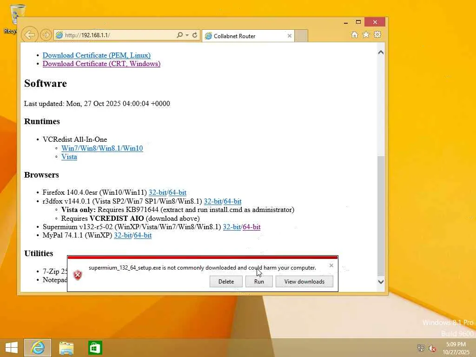Screen dimensions: 476x357
Task: Download Supermium v132 32-bit
Action: tap(231, 227)
